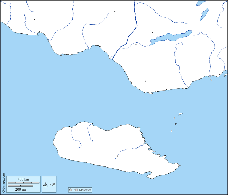This screenshot has width=228, height=195.
Task: Select the Mercator projection label
Action: point(85,190)
